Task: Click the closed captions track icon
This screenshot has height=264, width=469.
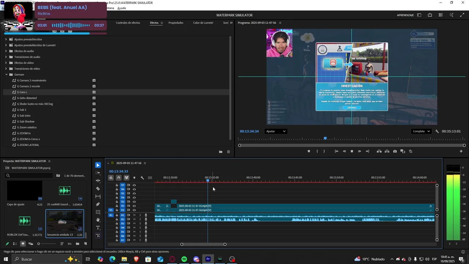Action: click(x=150, y=178)
